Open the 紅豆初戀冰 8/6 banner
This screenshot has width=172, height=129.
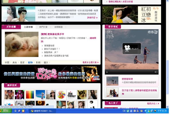tap(132, 15)
